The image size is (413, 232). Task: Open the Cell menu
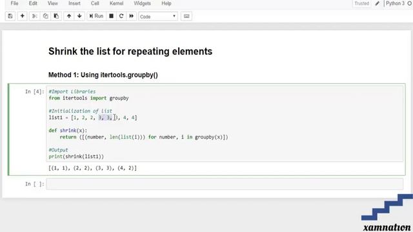(95, 3)
